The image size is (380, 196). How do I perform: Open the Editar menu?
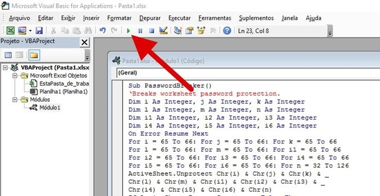click(x=46, y=18)
